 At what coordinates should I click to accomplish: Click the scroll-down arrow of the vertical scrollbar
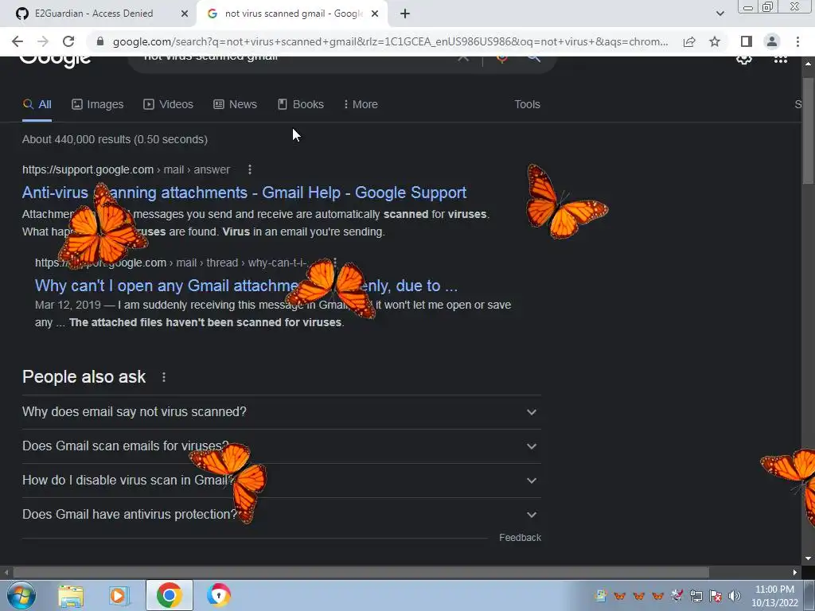pos(808,558)
